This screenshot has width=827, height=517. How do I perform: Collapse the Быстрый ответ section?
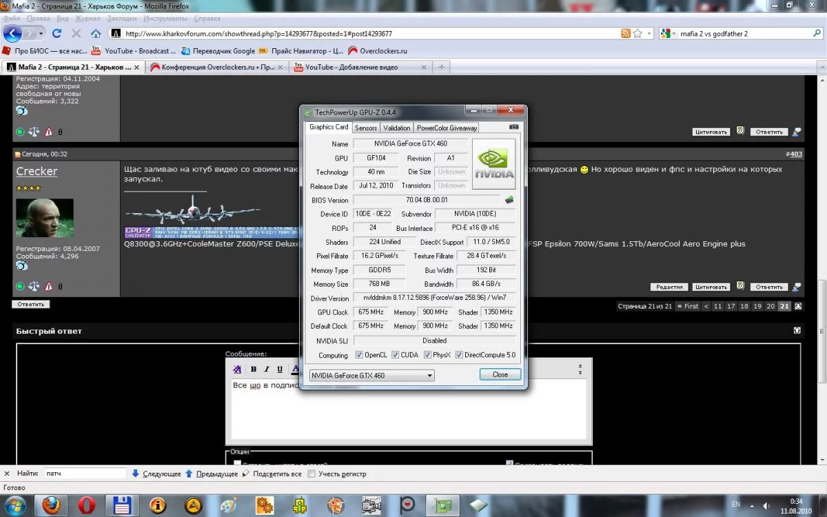click(797, 331)
